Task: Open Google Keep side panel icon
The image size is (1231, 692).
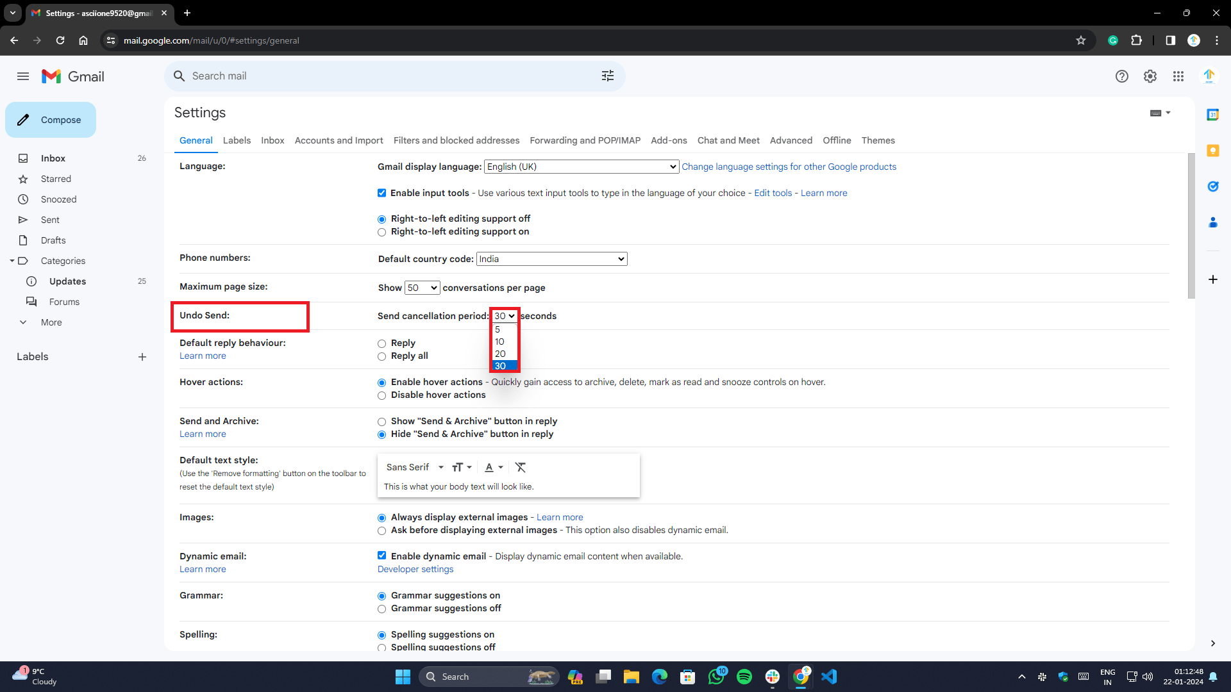Action: [1212, 151]
